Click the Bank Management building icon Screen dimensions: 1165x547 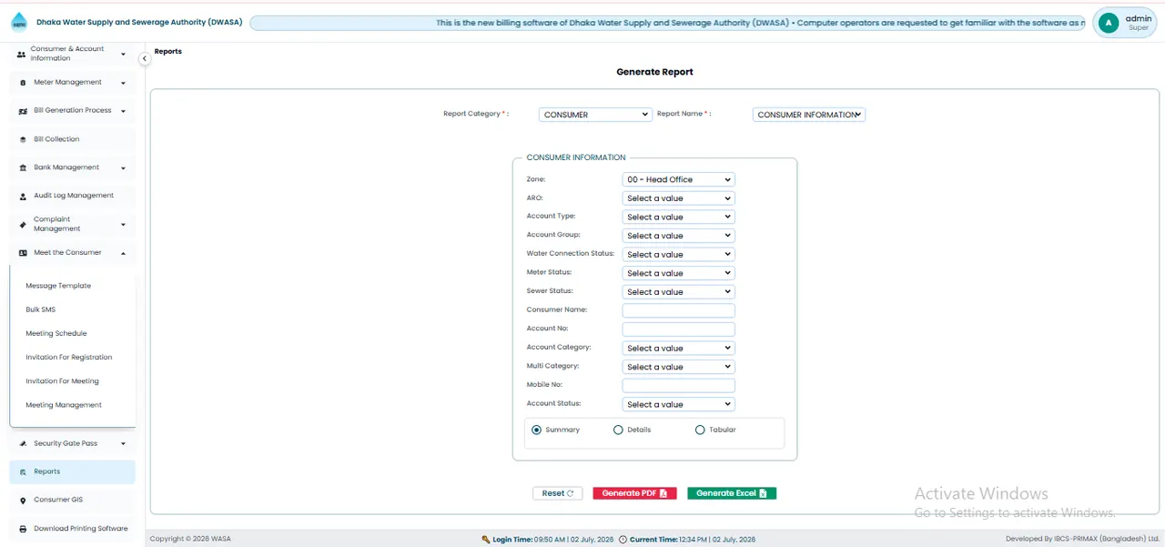click(23, 167)
